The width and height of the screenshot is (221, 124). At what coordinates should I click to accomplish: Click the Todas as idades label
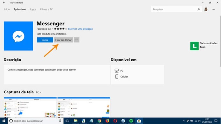point(209,43)
